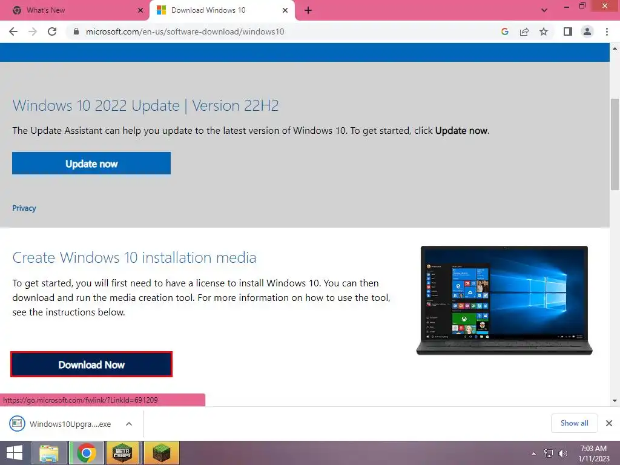This screenshot has width=620, height=465.
Task: Click the 'Windows 10 2022 Update' heading
Action: point(145,105)
